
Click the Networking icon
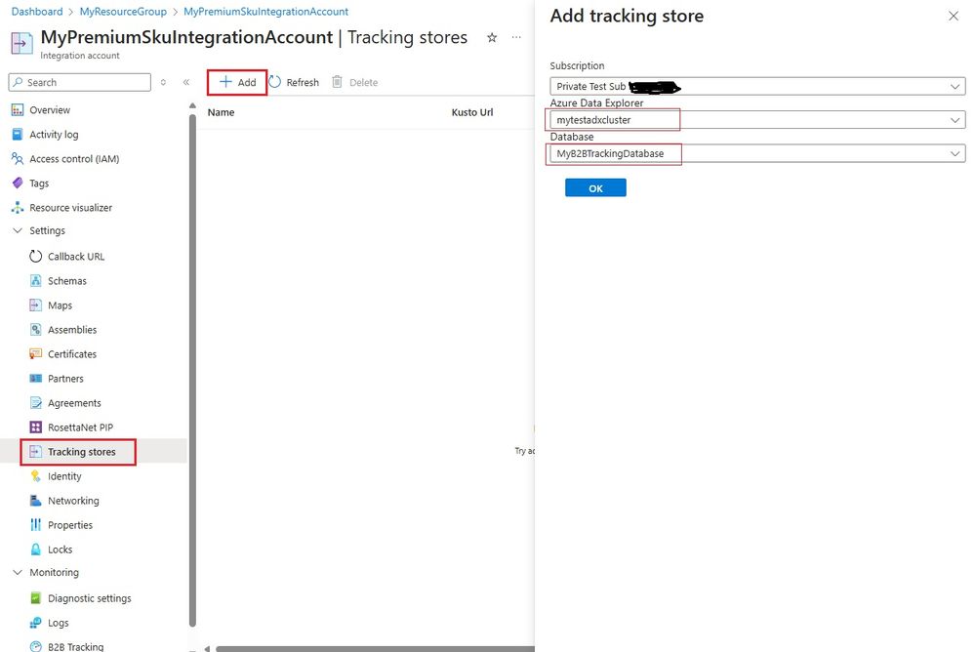point(36,501)
